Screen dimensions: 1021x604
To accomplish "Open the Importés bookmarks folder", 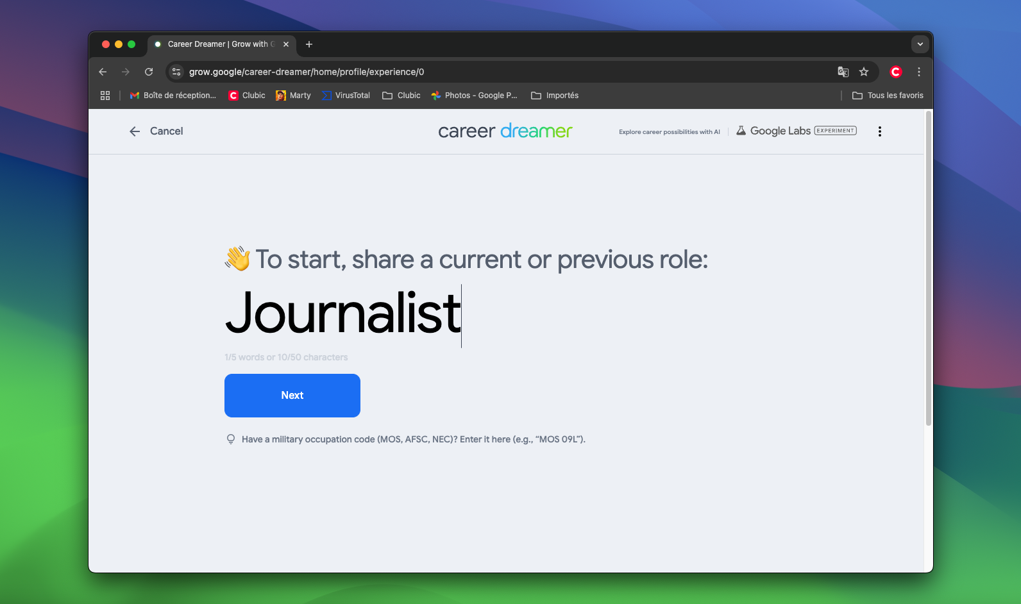I will (x=555, y=96).
